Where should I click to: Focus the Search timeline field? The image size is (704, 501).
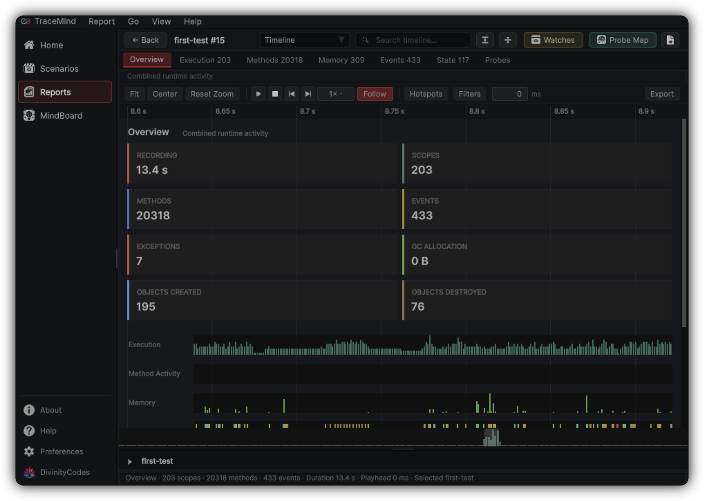[413, 40]
